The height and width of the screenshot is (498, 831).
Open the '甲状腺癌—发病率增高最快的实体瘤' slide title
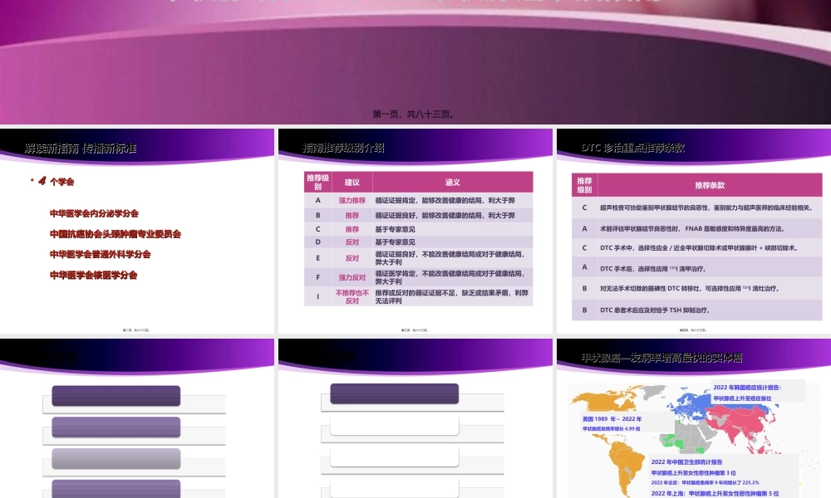[x=662, y=358]
